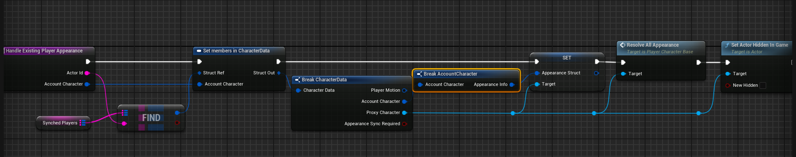Screen dimensions: 796x157
Task: Click Account Character output pin on Break CharacterData
Action: [x=405, y=101]
